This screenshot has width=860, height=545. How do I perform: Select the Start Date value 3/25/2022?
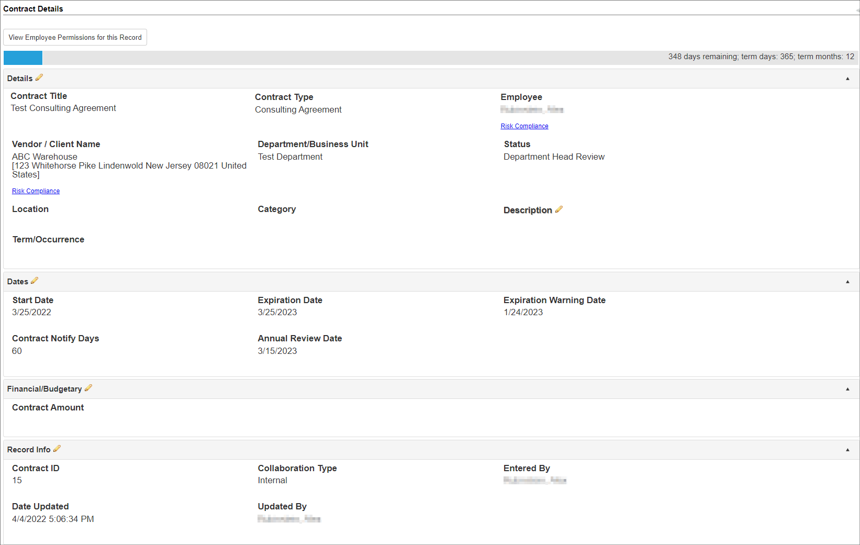(x=32, y=312)
